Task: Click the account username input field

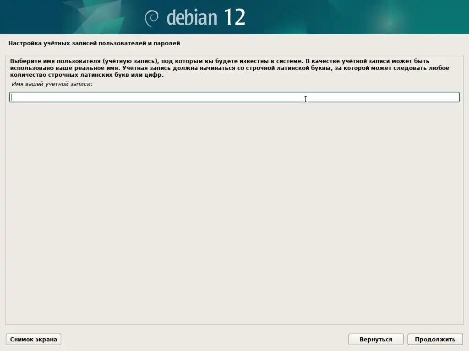Action: tap(234, 97)
